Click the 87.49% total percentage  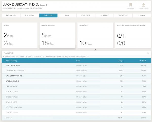point(143,118)
